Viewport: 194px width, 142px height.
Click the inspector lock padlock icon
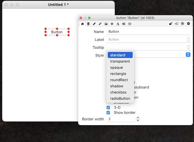[x=170, y=24]
